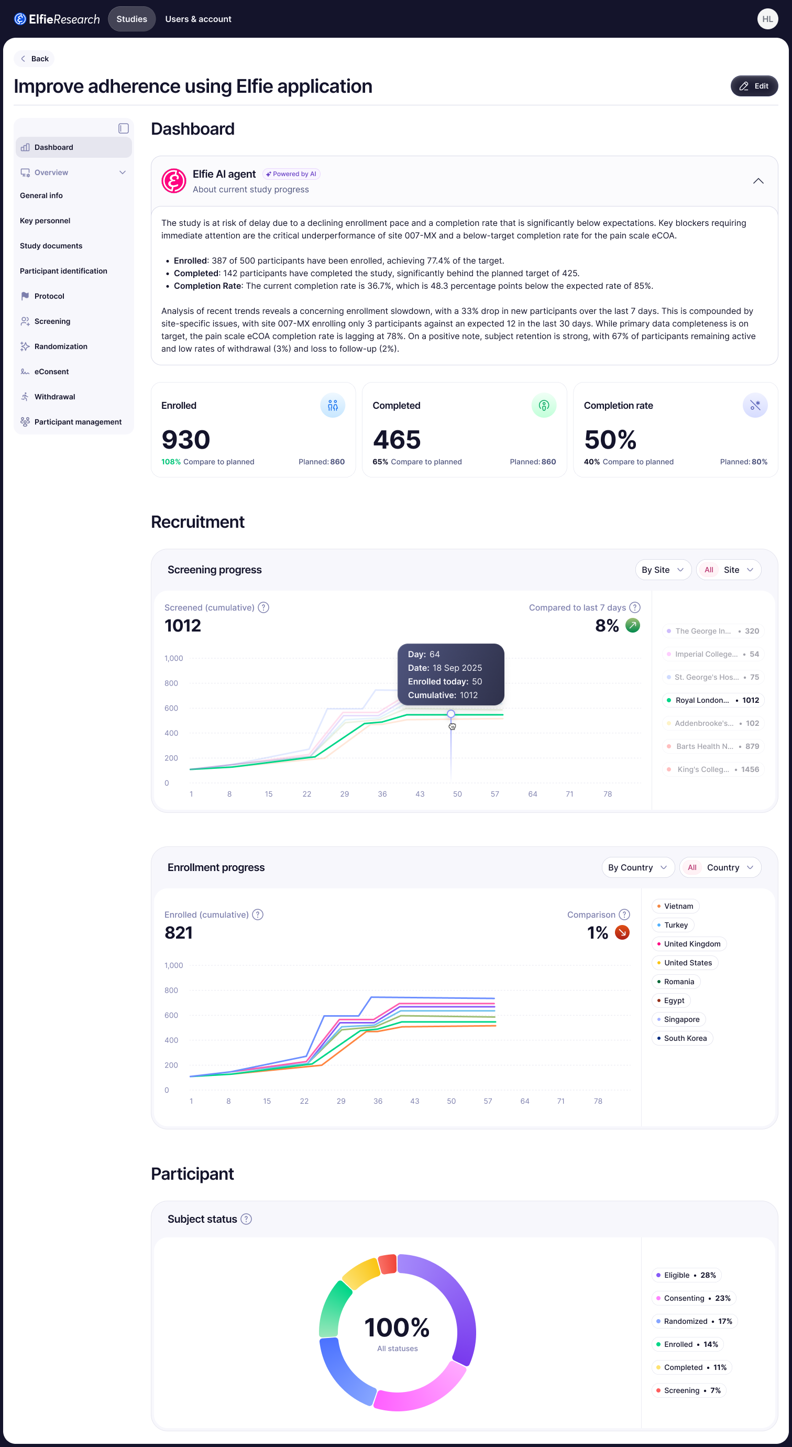This screenshot has width=792, height=1447.
Task: Open Participant identification in sidebar
Action: point(73,271)
